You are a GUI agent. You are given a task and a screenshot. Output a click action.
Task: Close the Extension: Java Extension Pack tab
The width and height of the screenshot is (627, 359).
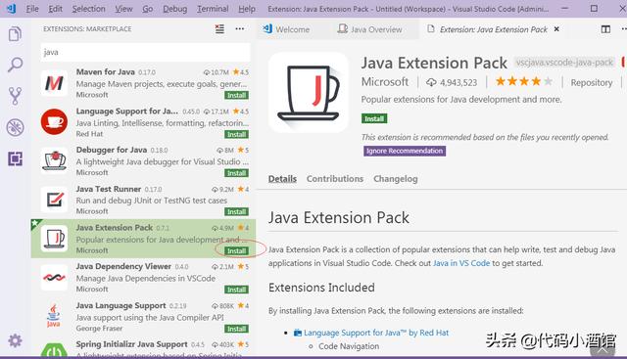pos(556,29)
